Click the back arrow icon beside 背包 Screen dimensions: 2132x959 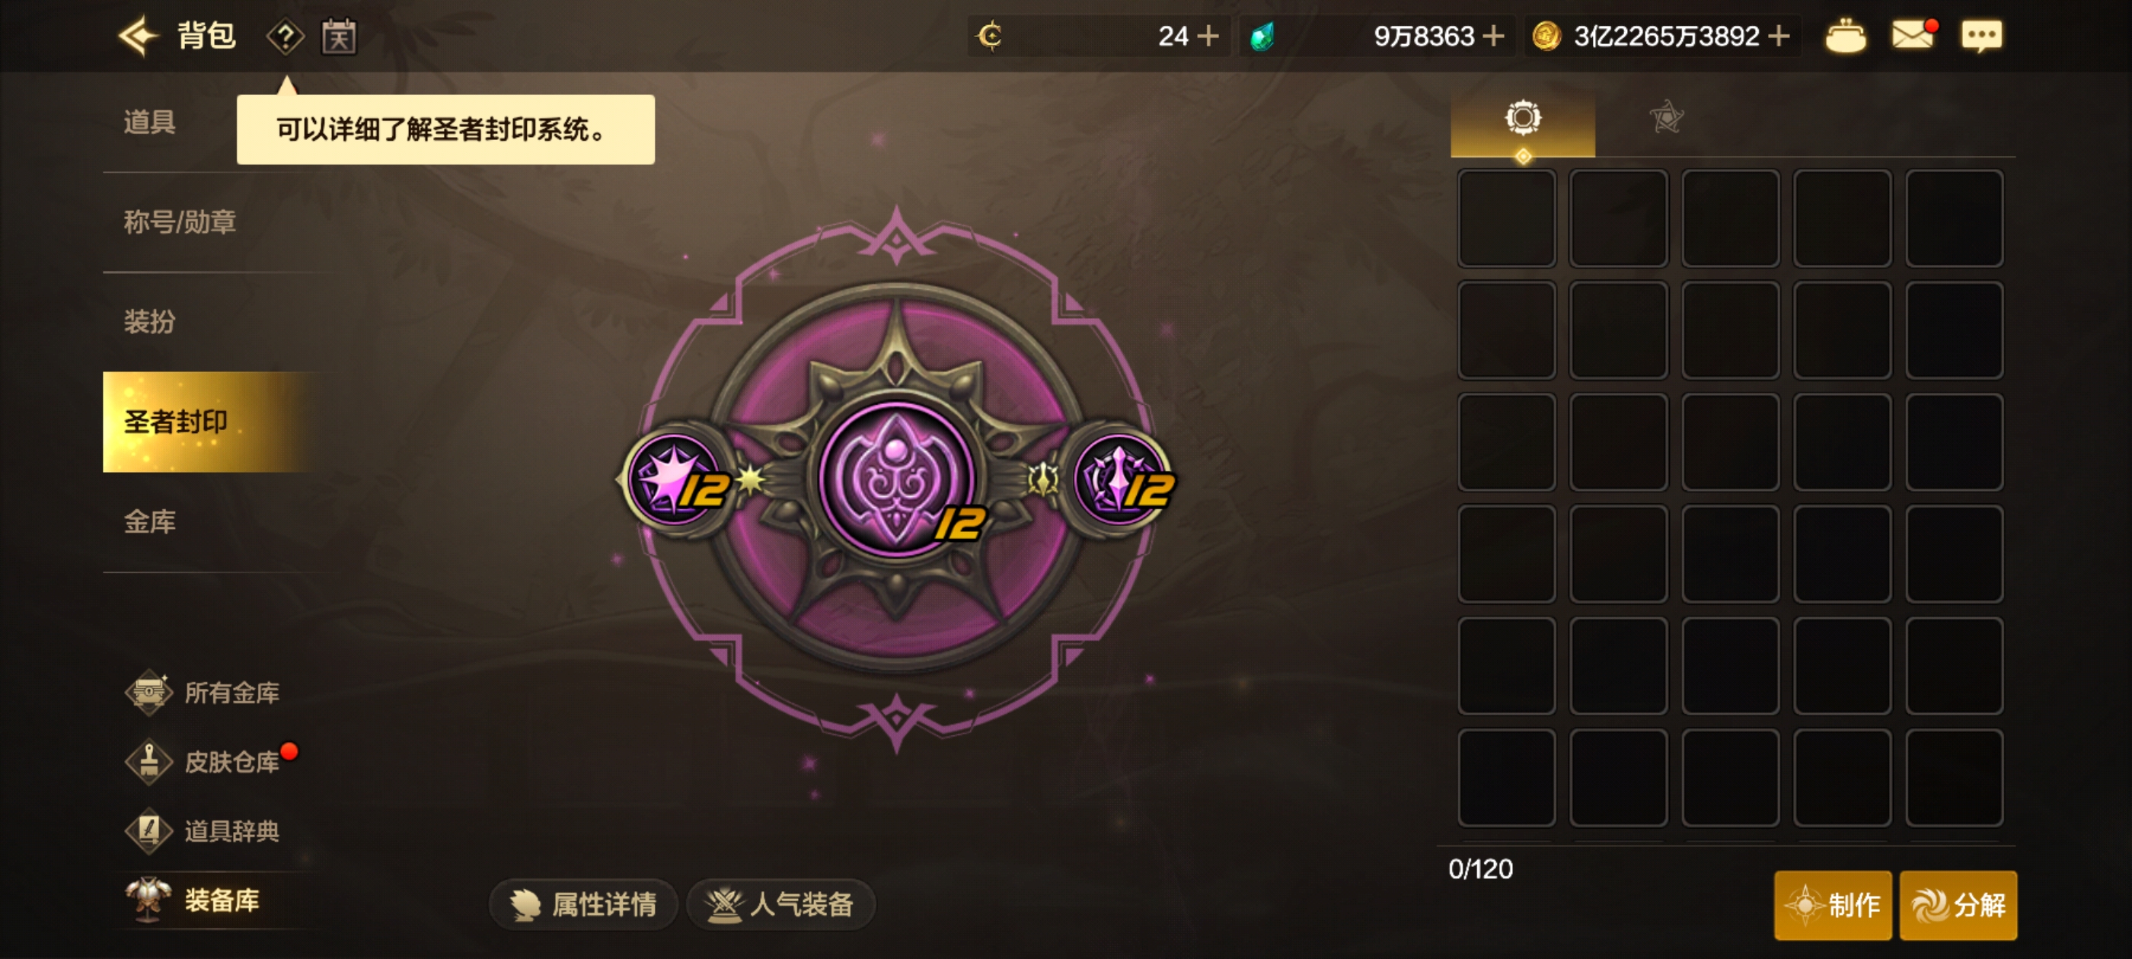[x=137, y=36]
